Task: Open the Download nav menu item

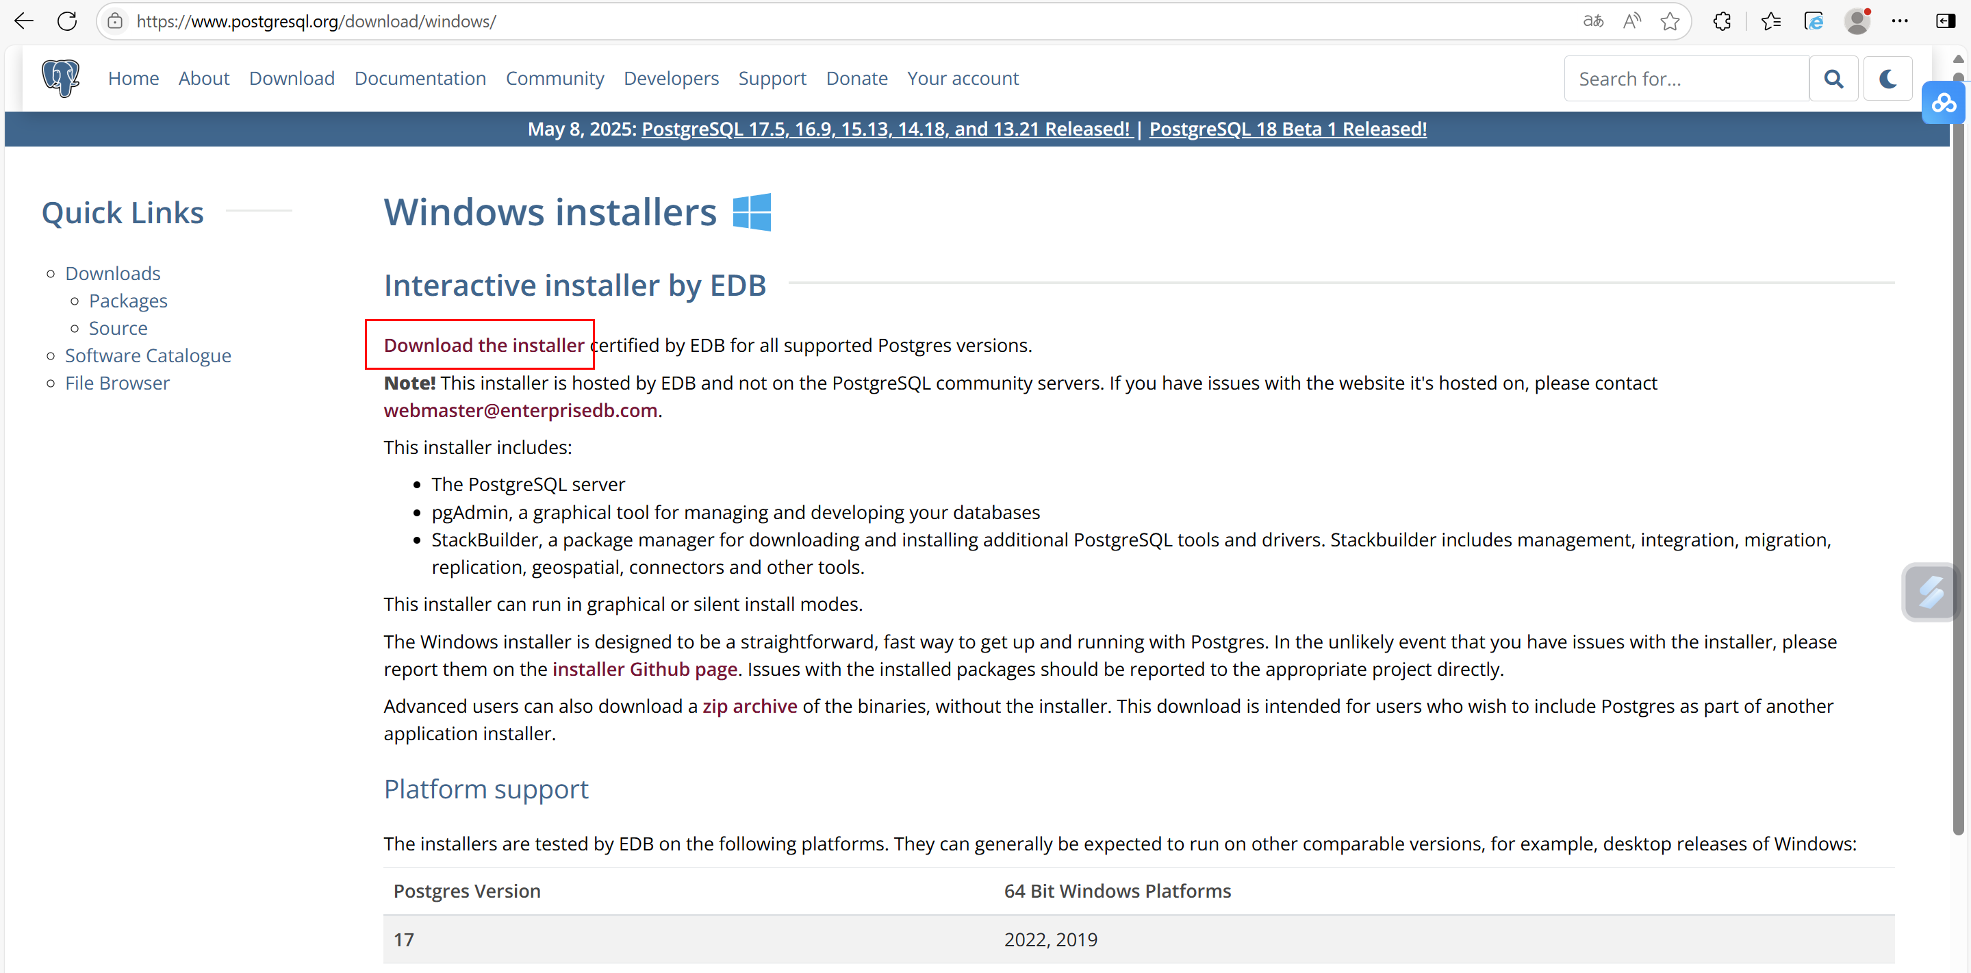Action: point(292,78)
